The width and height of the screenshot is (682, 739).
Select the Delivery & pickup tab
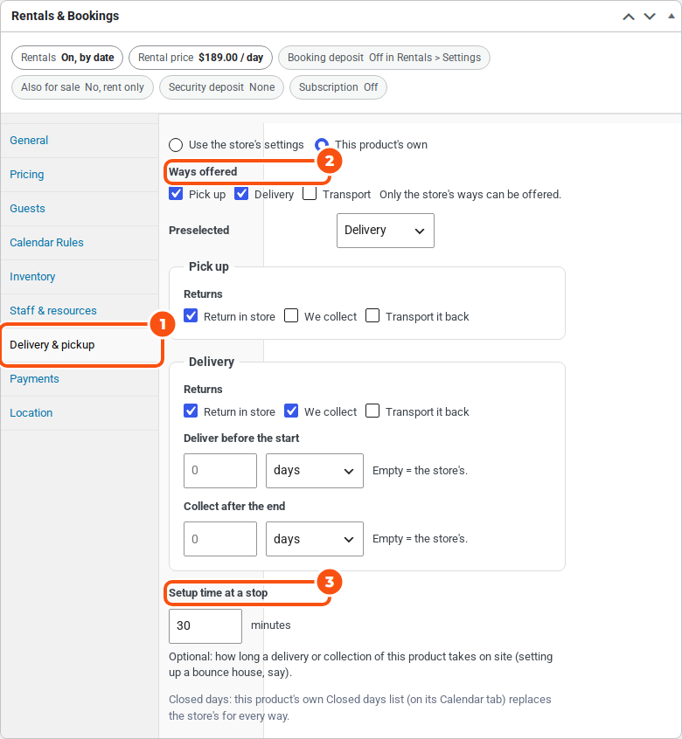coord(80,344)
